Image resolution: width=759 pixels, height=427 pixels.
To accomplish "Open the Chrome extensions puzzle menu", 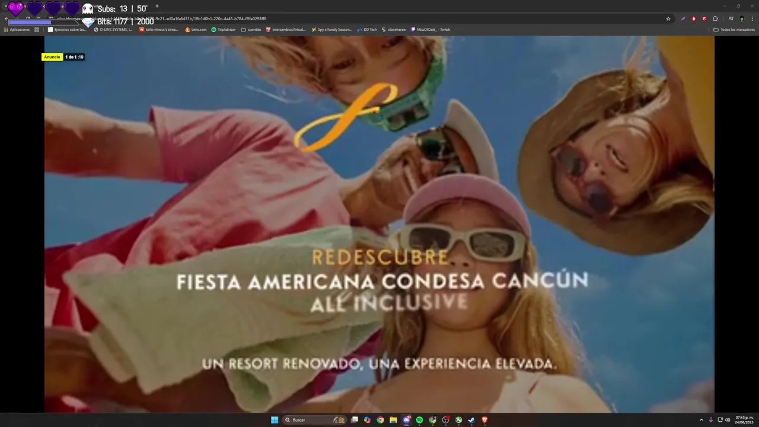I will click(715, 18).
